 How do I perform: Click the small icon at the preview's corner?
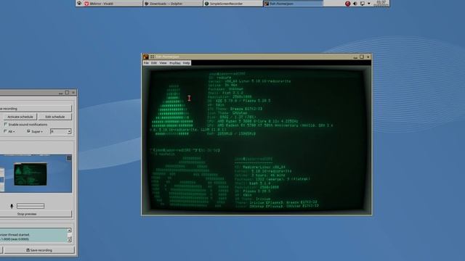point(69,158)
